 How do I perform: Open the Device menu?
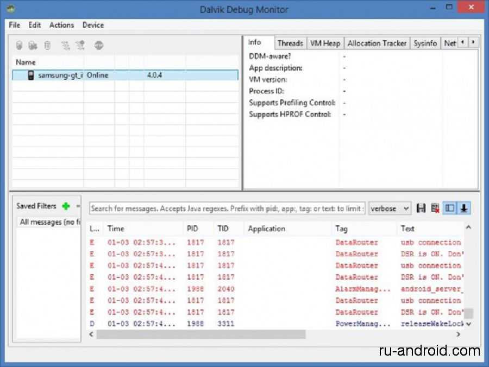click(x=93, y=25)
